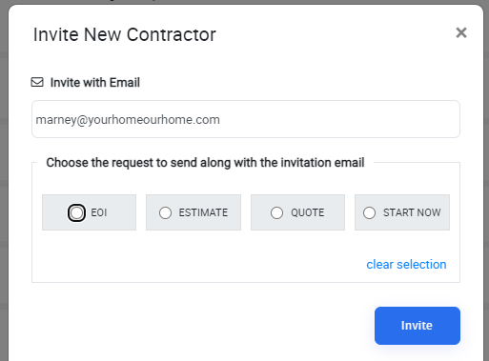Send the invitation with the Invite button
This screenshot has width=489, height=361.
[x=418, y=326]
